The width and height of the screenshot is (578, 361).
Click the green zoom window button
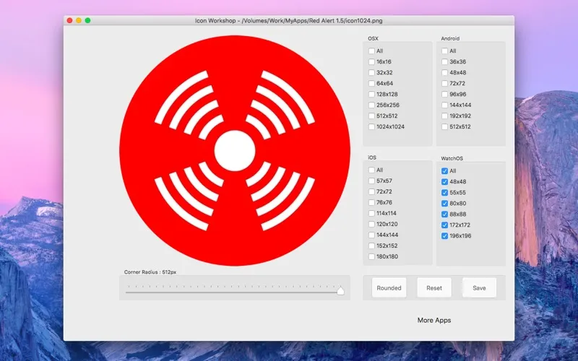point(88,21)
